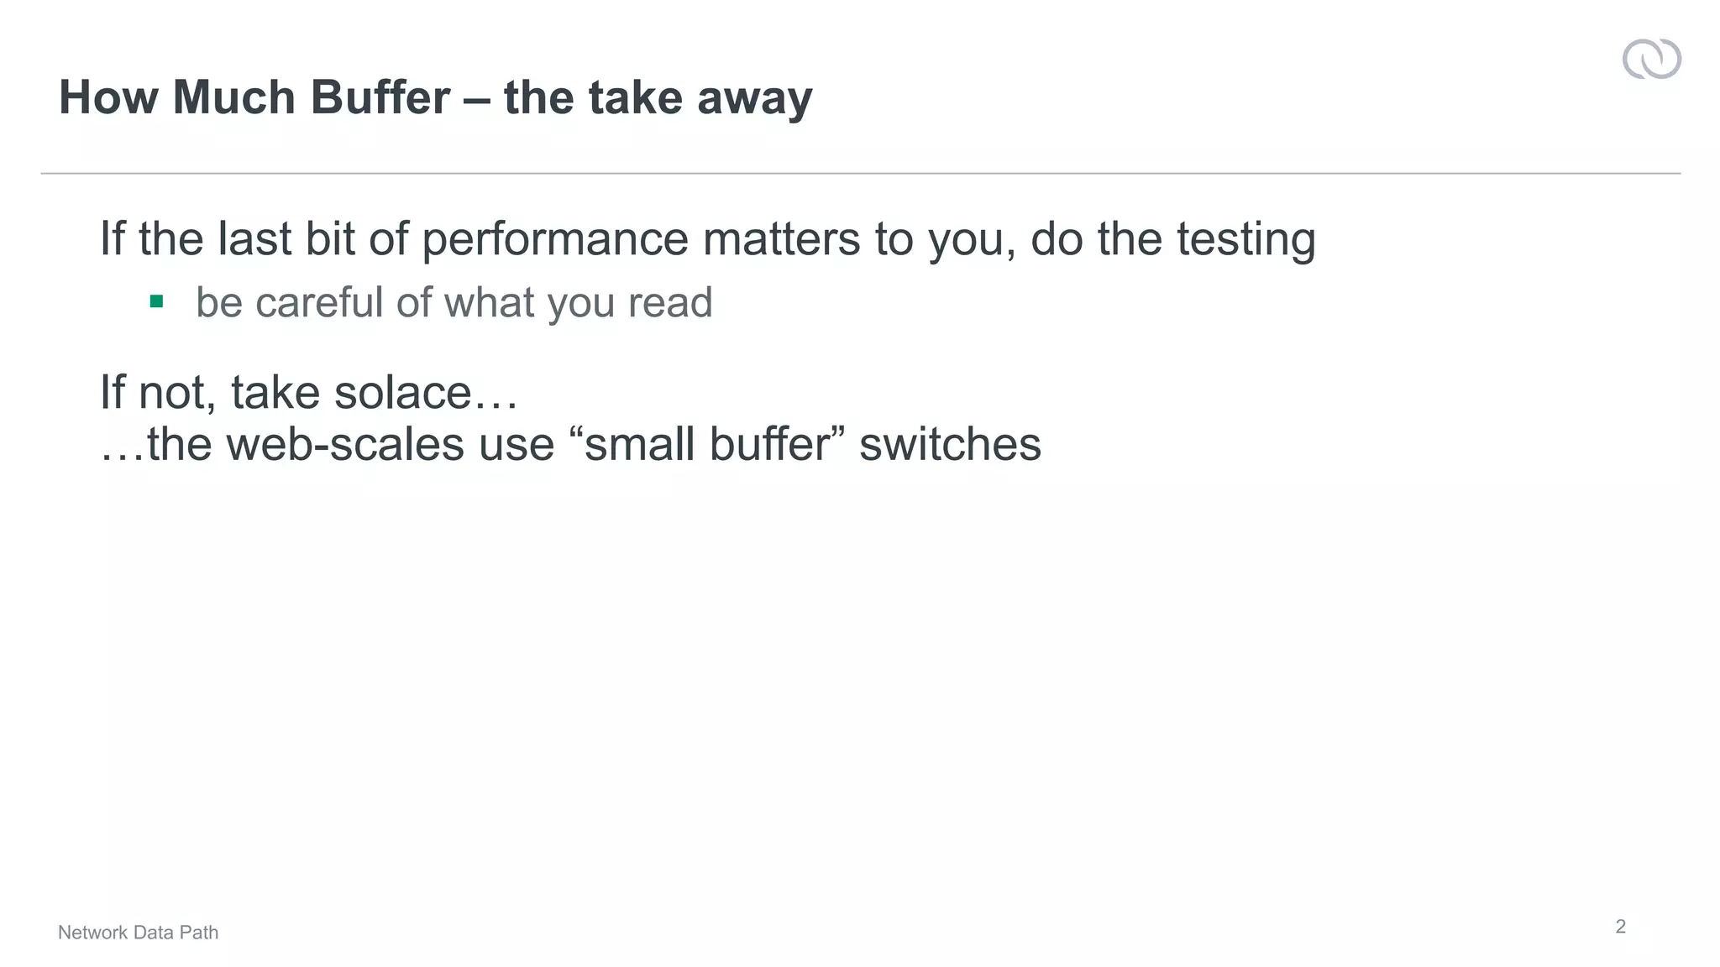Click the interlocking rings logo icon
This screenshot has width=1720, height=967.
1651,59
